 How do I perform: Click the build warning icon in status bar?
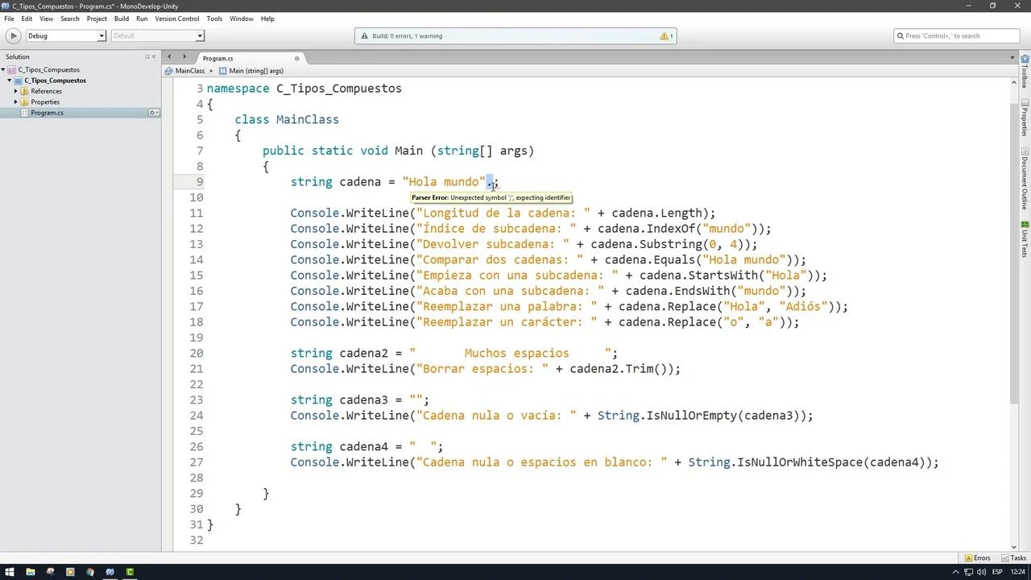coord(665,35)
